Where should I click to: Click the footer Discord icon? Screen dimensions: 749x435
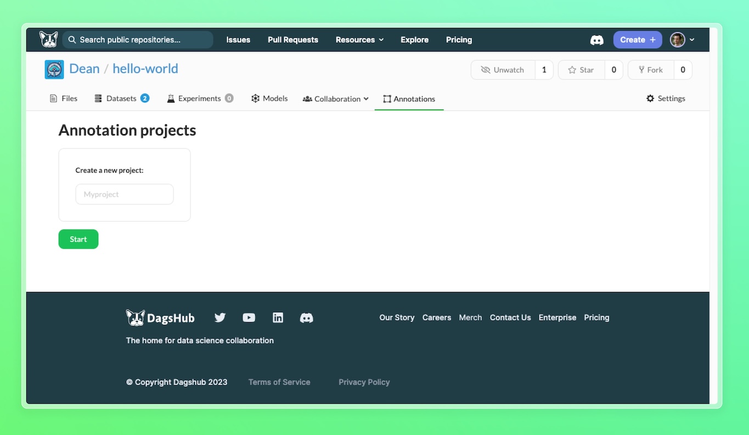coord(307,318)
